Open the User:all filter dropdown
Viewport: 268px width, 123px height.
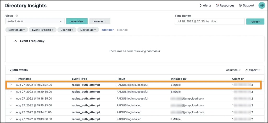pos(67,30)
